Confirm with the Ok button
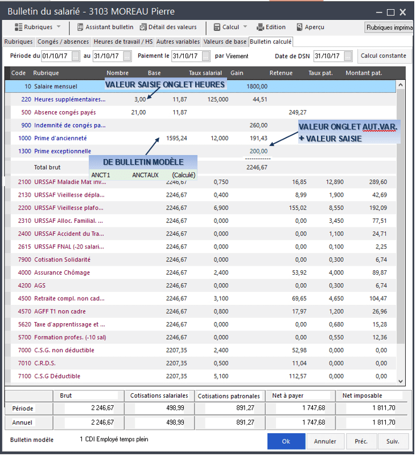 tap(286, 441)
